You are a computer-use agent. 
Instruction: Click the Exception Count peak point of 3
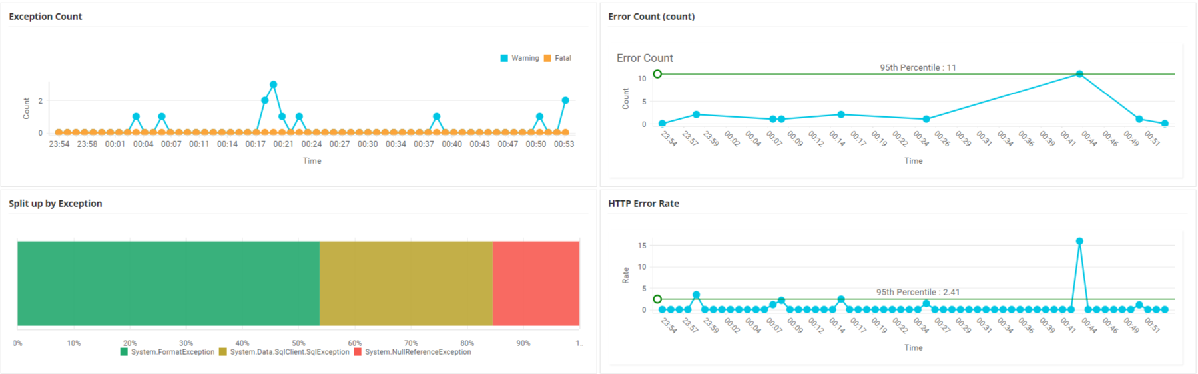273,85
